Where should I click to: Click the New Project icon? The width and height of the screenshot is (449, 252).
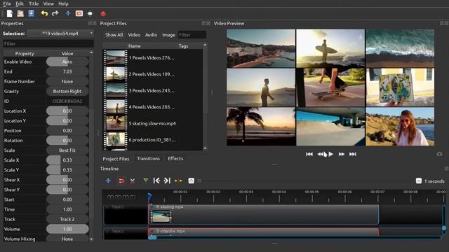[x=10, y=13]
